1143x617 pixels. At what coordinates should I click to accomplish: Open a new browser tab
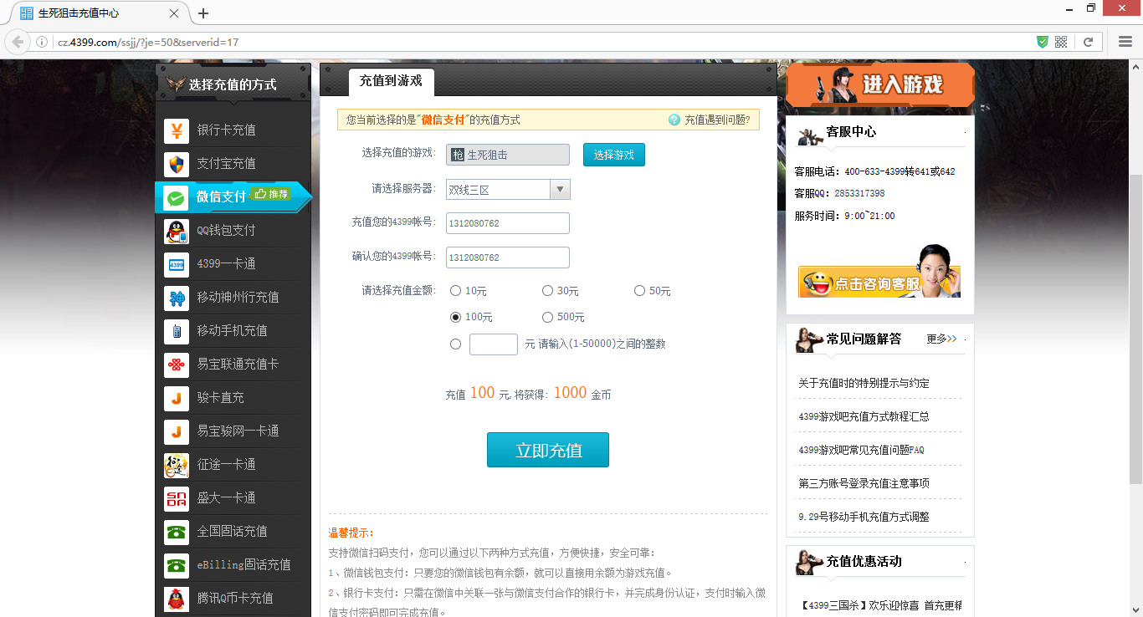tap(203, 13)
